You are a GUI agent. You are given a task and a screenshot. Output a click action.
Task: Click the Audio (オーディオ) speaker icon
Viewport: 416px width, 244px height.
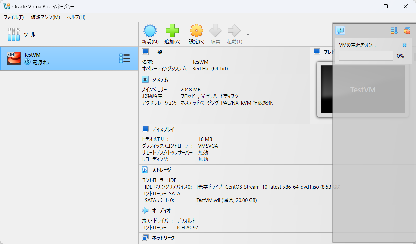pyautogui.click(x=145, y=210)
